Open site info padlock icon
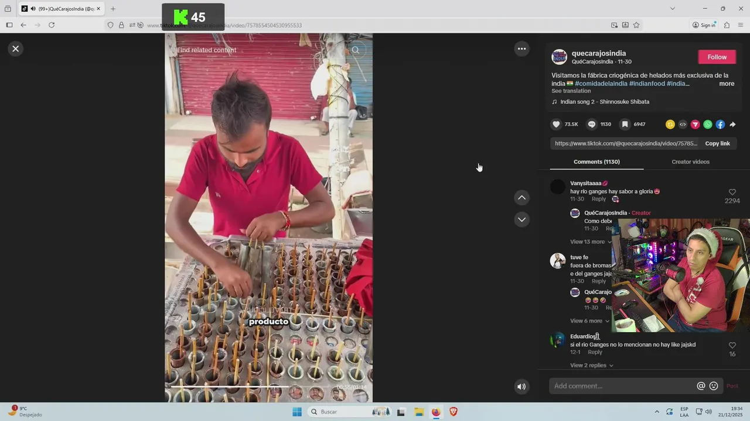The height and width of the screenshot is (421, 750). pyautogui.click(x=121, y=25)
